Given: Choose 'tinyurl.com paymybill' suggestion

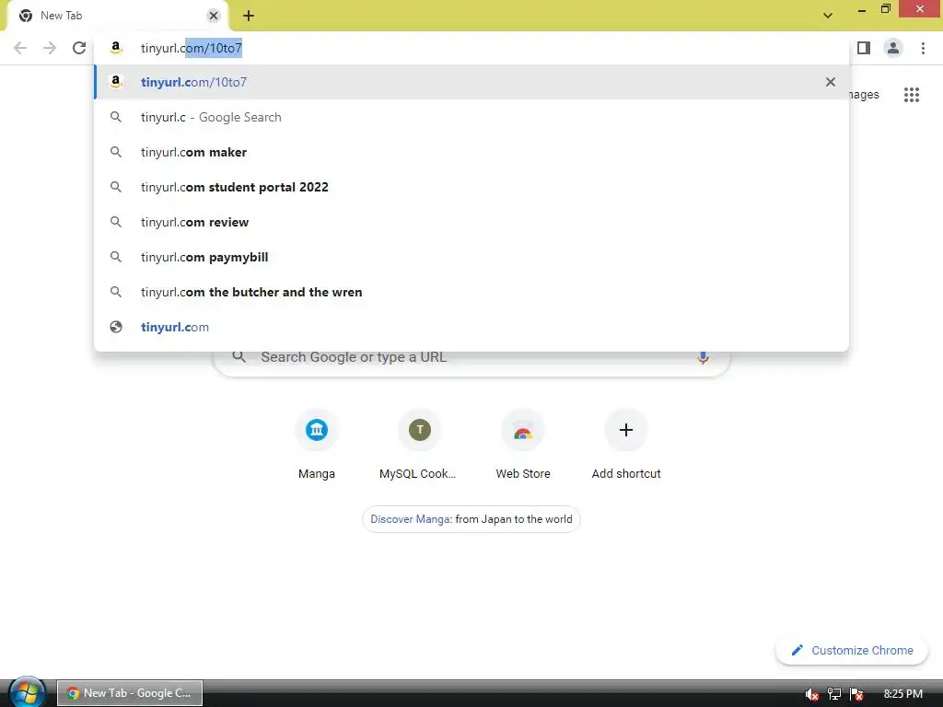Looking at the screenshot, I should [x=471, y=257].
